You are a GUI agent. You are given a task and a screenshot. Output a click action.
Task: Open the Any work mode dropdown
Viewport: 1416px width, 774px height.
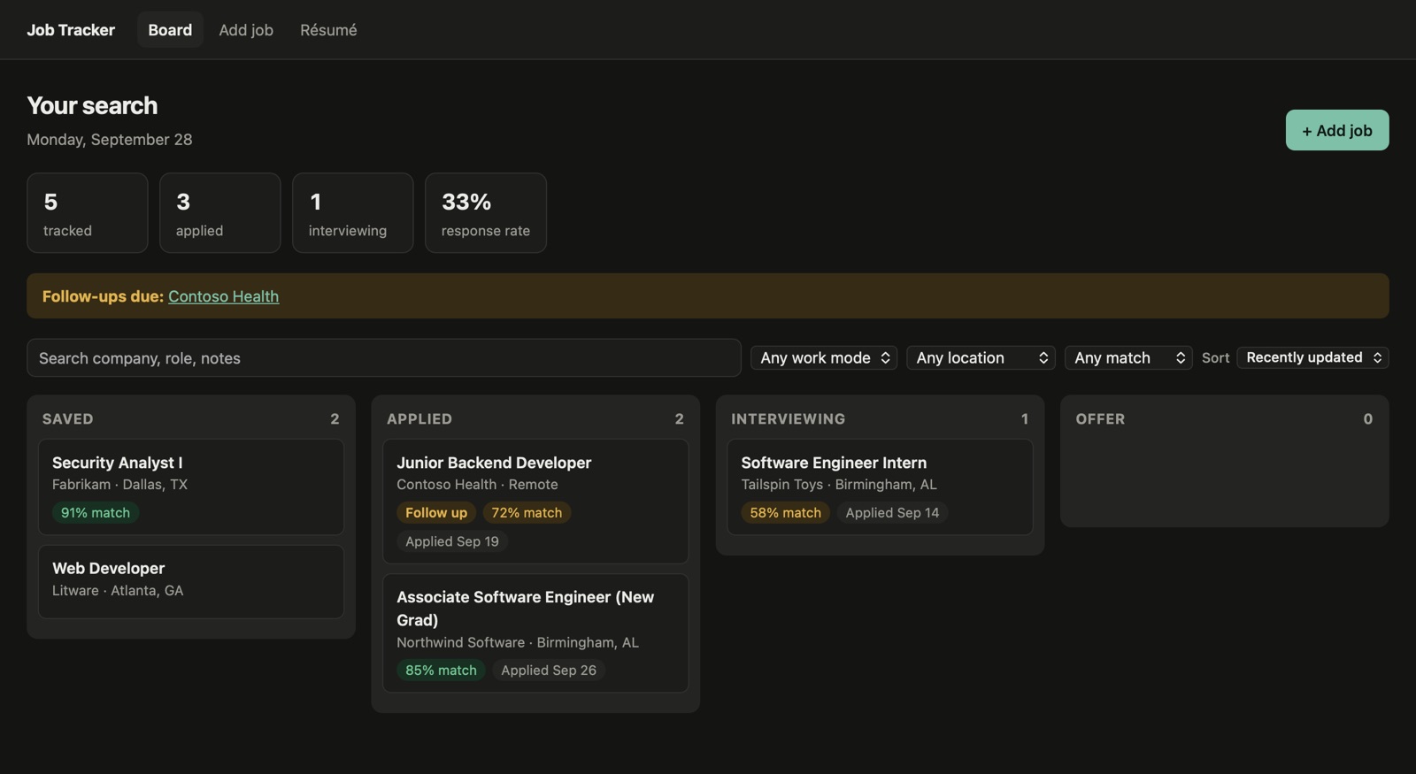pyautogui.click(x=823, y=357)
